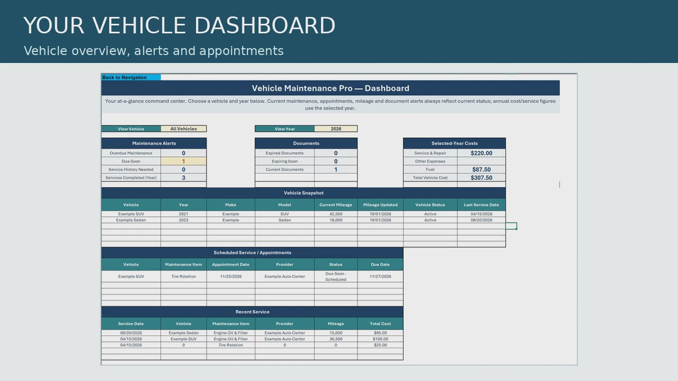Click the Vehicle Maintenance Pro — Dashboard title bar
Screen dimensions: 678x381
(331, 88)
